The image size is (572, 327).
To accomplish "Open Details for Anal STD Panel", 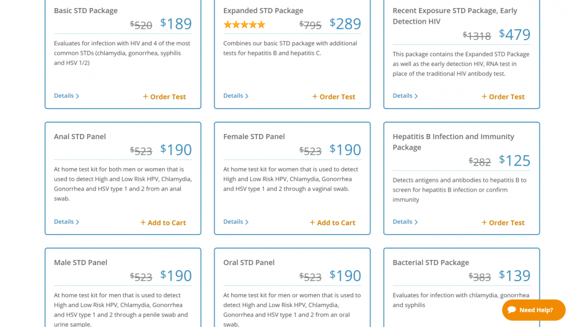I will (66, 222).
